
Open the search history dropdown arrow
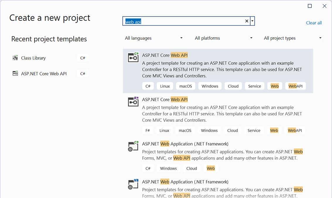click(252, 21)
